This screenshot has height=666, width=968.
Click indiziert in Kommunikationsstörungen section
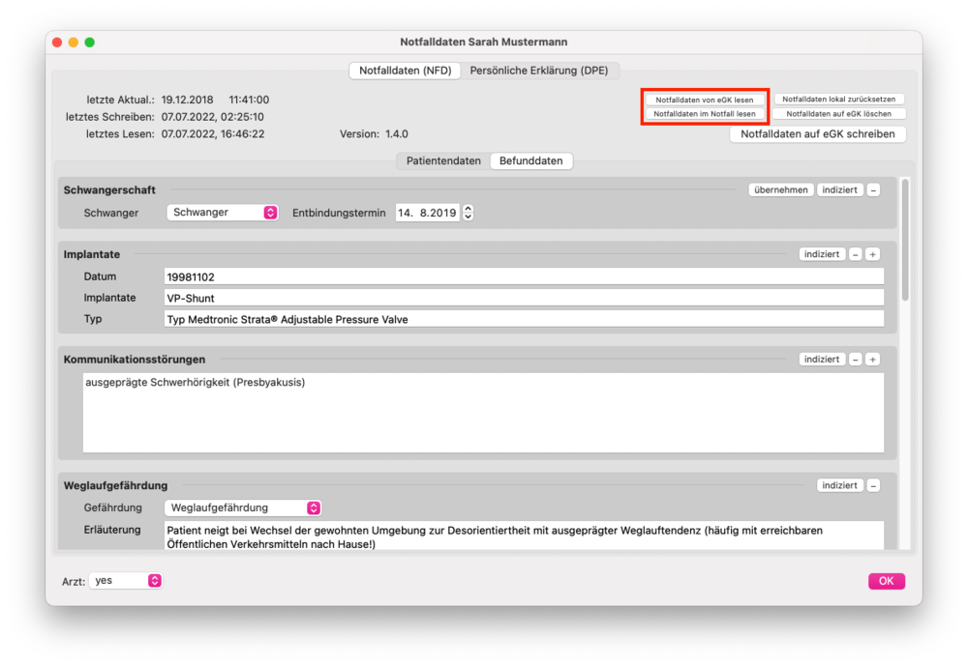pyautogui.click(x=822, y=359)
